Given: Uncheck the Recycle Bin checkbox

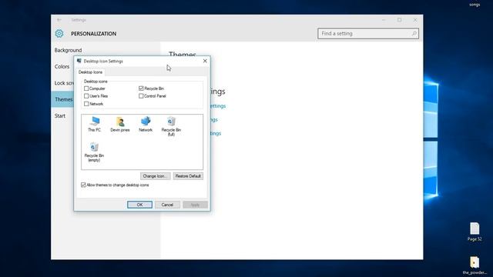Looking at the screenshot, I should pyautogui.click(x=141, y=88).
